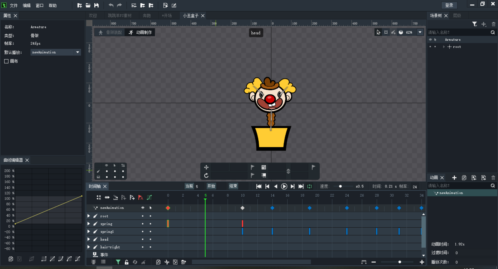Screen dimensions: 498x269
Task: Redo the last undone action
Action: click(119, 5)
